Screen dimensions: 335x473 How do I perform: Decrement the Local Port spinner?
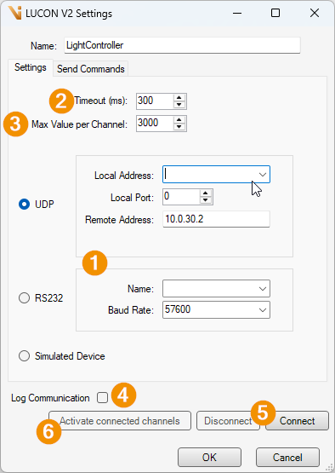click(x=206, y=200)
